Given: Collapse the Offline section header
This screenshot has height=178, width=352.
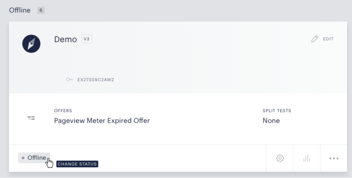Looking at the screenshot, I should (20, 10).
